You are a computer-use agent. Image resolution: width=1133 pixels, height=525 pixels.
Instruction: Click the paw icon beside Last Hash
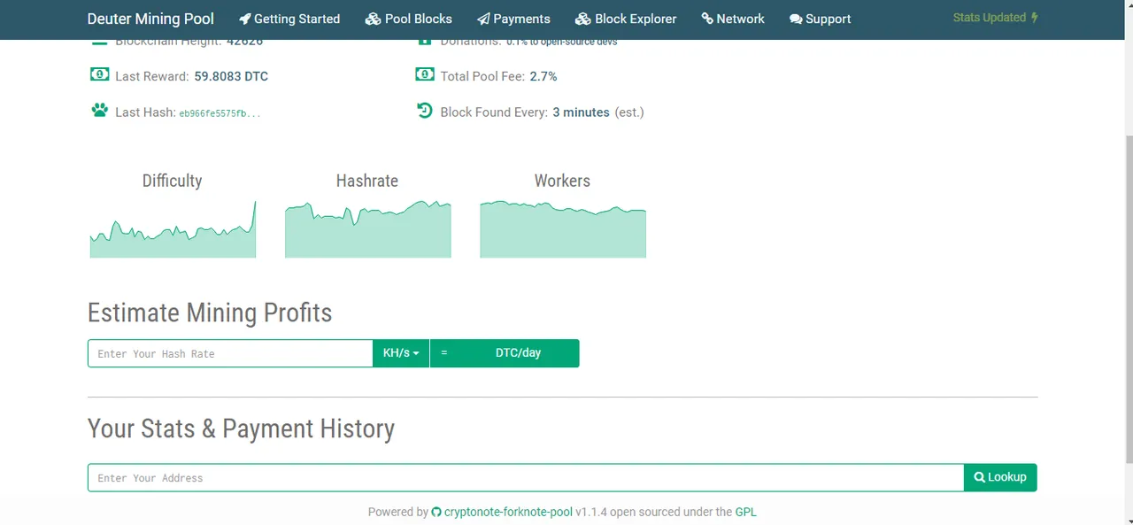click(x=99, y=111)
